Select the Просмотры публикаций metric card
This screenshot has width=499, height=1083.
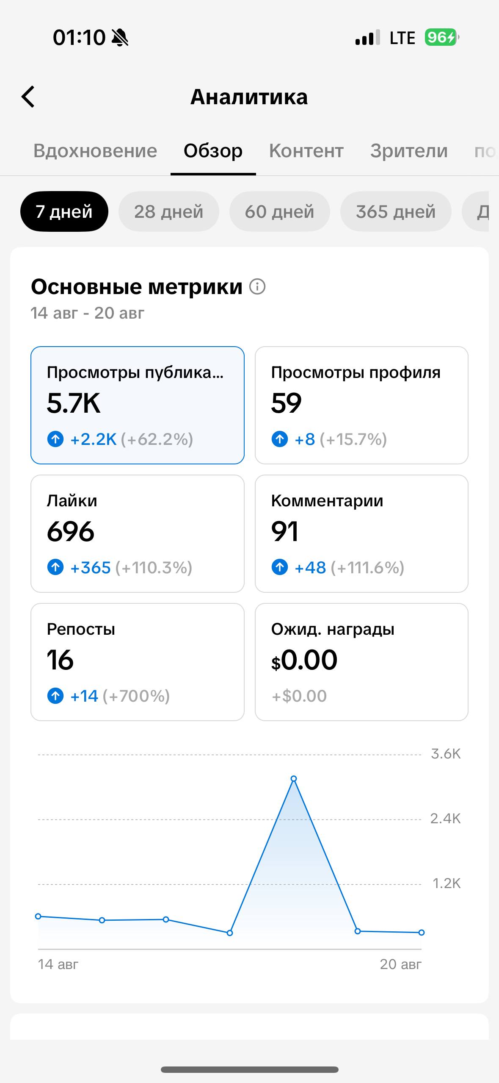[x=138, y=405]
